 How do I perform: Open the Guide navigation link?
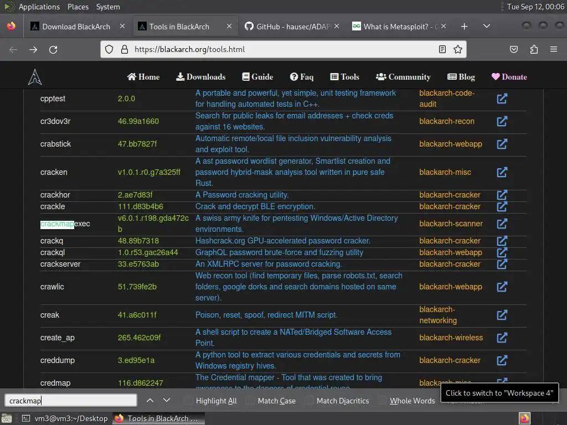tap(257, 76)
